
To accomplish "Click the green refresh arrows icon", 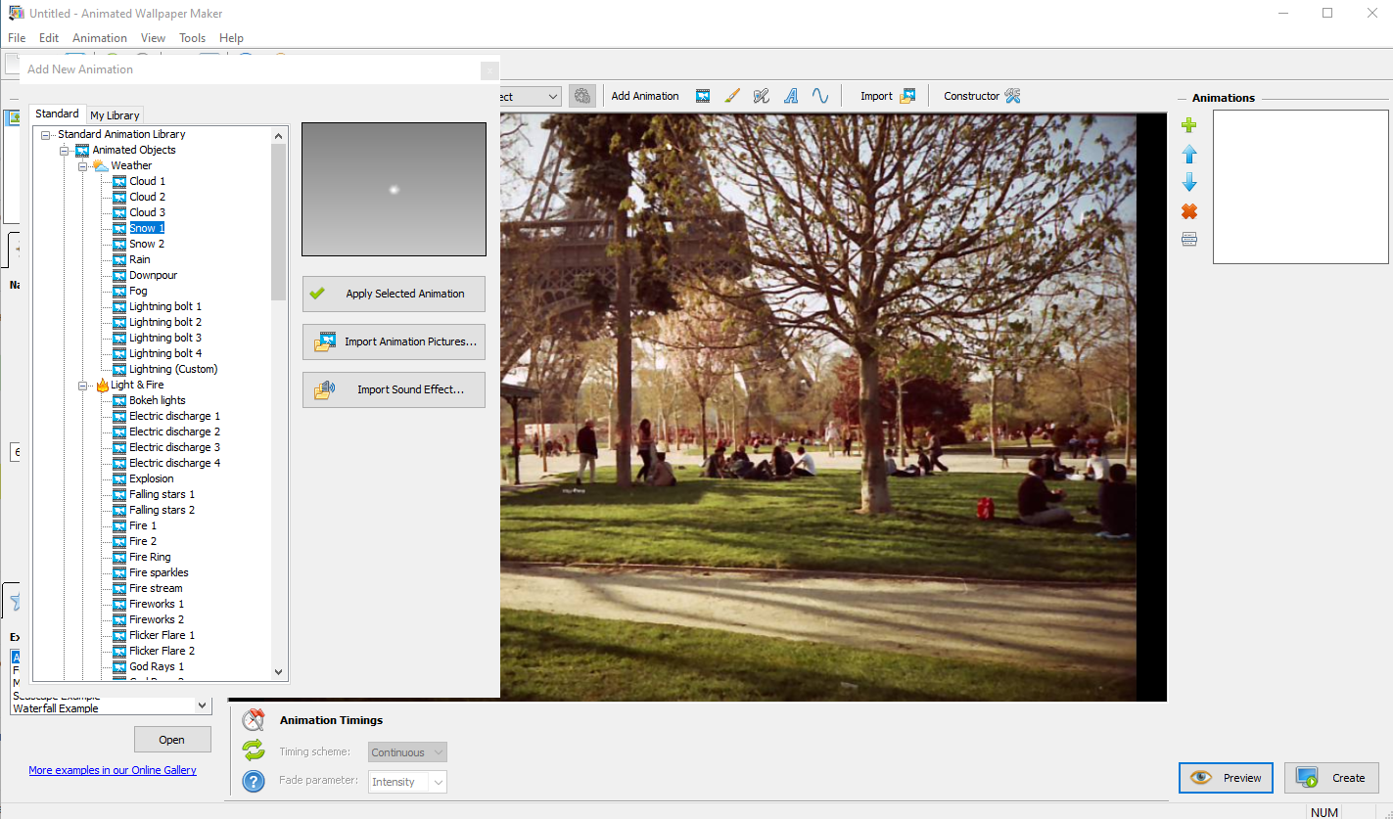I will point(254,751).
